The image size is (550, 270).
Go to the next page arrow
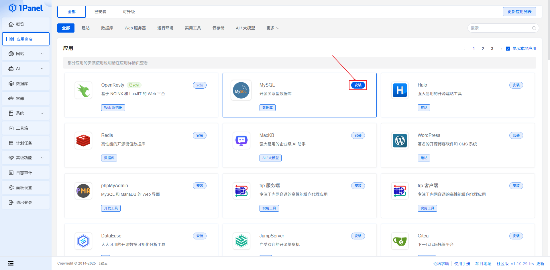(501, 49)
